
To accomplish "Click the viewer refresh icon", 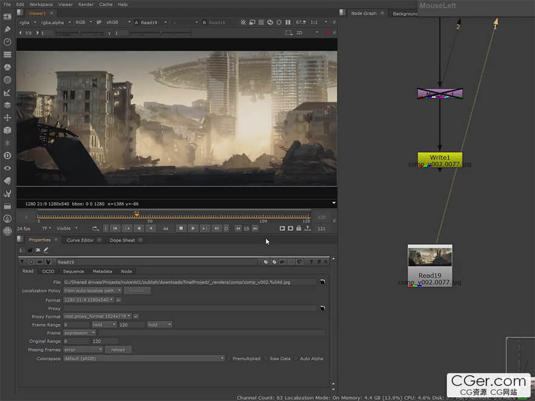I will tap(270, 22).
